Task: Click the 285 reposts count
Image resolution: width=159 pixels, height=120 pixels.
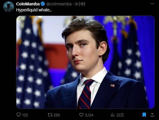Action: [57, 115]
